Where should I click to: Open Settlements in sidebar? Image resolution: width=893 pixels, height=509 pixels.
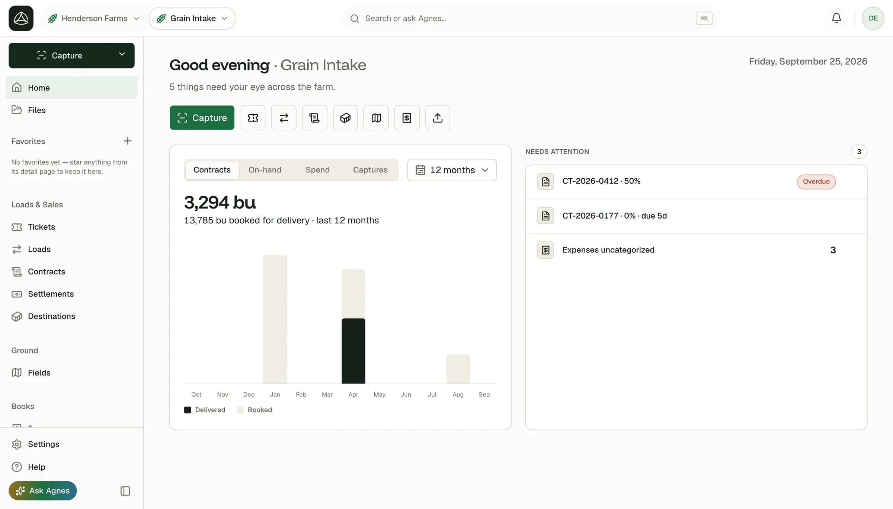coord(71,294)
